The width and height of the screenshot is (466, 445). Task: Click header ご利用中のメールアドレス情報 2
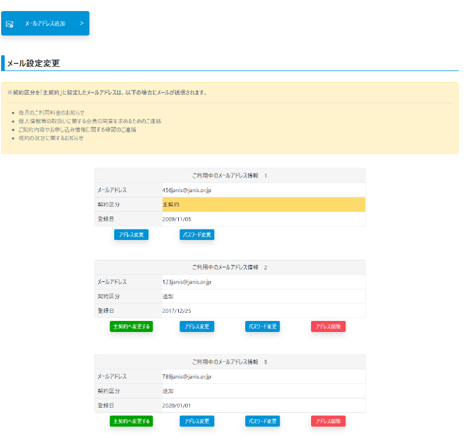pos(230,267)
